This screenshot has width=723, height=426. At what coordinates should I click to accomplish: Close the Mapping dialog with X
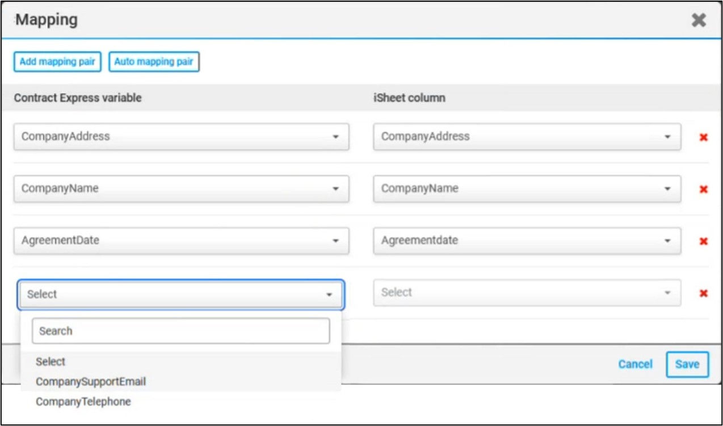[x=699, y=20]
